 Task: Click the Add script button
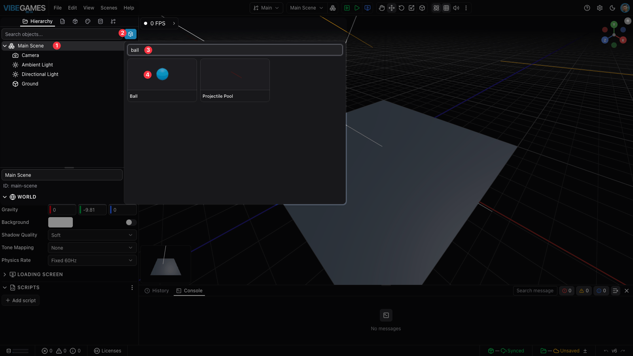21,301
